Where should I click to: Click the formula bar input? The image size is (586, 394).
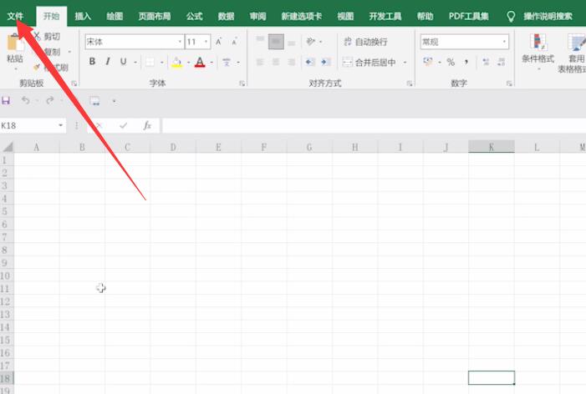pos(374,126)
